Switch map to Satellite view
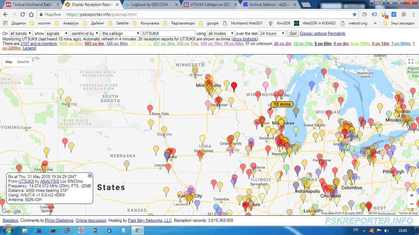 23,62
